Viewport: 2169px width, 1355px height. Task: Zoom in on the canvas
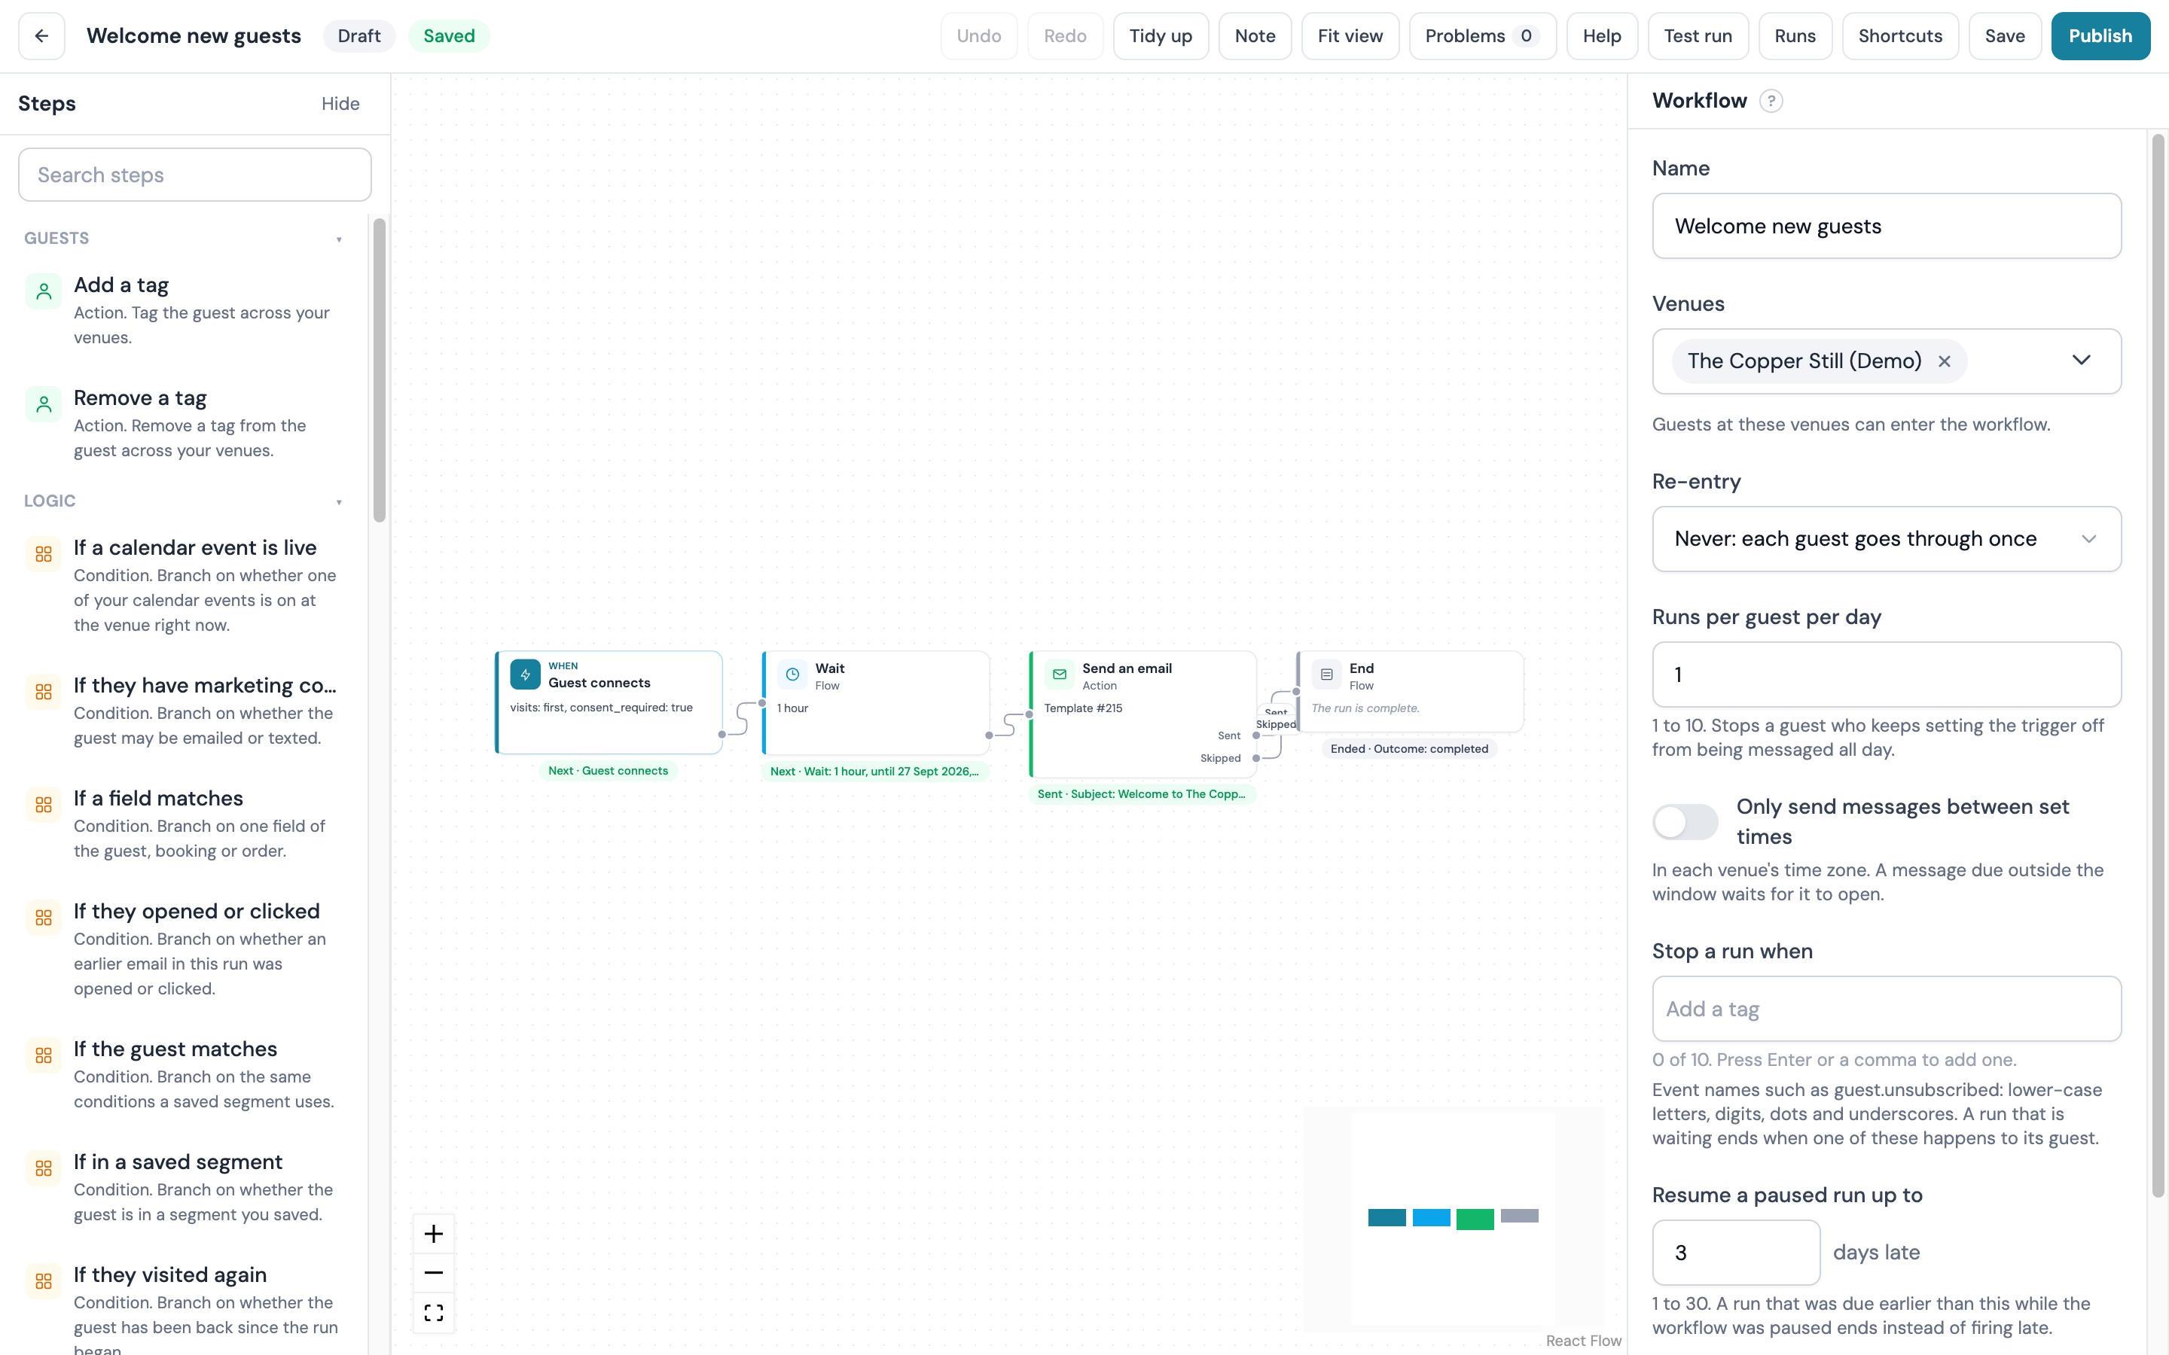tap(434, 1234)
